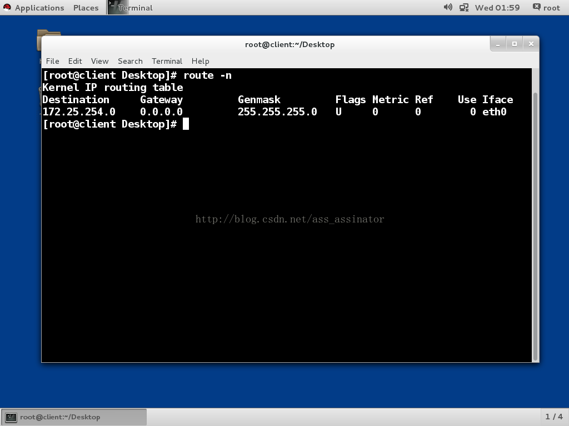Screen dimensions: 569x426
Task: Click the 1 / 4 workspace switcher
Action: tap(554, 417)
